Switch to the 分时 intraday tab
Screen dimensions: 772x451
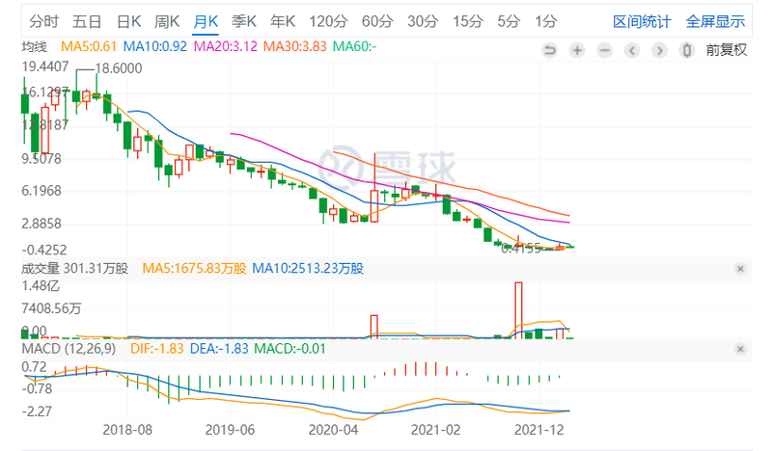click(x=43, y=21)
